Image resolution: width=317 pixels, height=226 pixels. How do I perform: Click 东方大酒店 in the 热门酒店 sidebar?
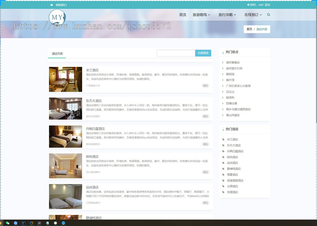[234, 145]
